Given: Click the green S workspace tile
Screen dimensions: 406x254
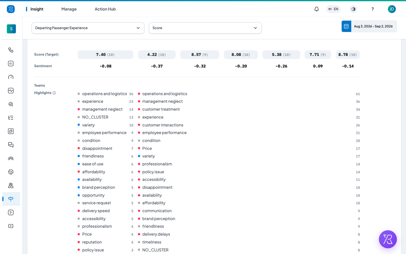Looking at the screenshot, I should pos(11,29).
